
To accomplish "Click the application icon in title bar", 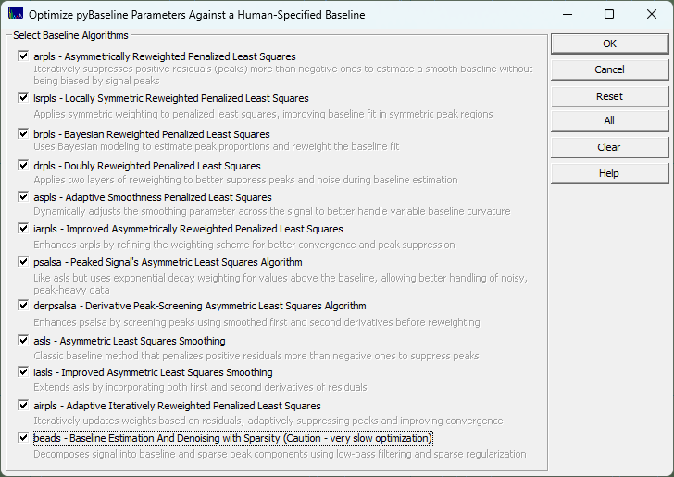I will [x=16, y=14].
